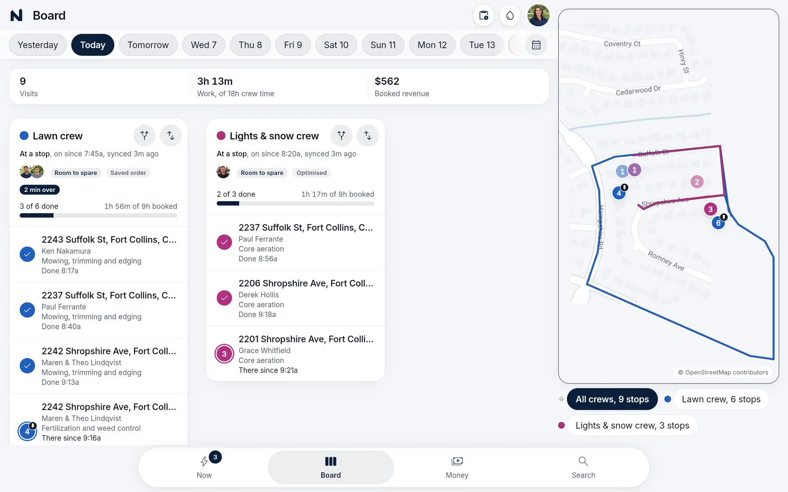Open the user profile avatar

coord(538,15)
